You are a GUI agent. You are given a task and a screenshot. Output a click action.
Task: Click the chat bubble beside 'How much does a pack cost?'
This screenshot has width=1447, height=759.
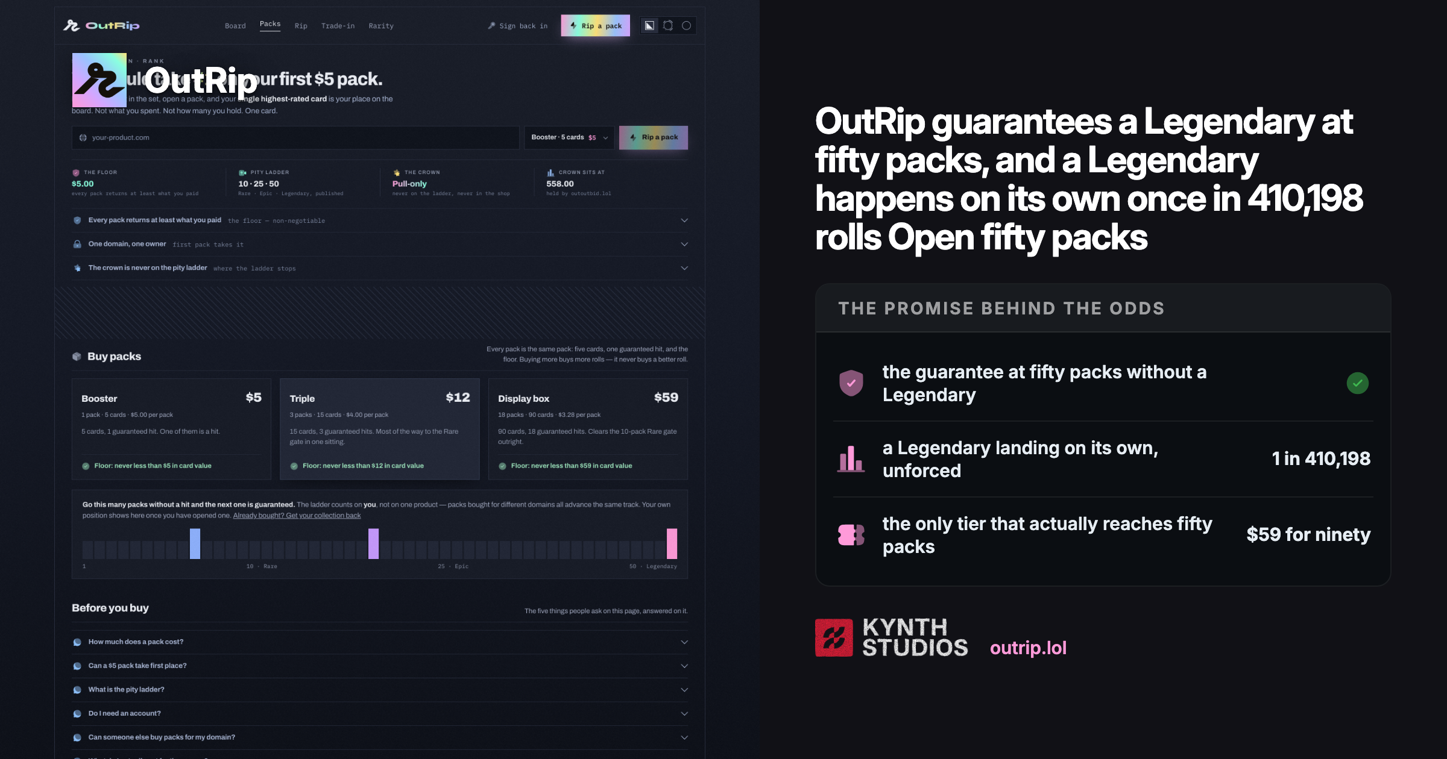[77, 642]
